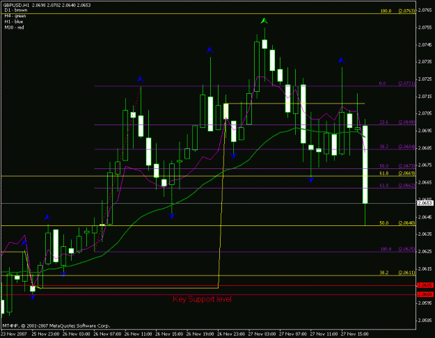
Task: Click the red 'Key Support level' text
Action: coord(202,299)
